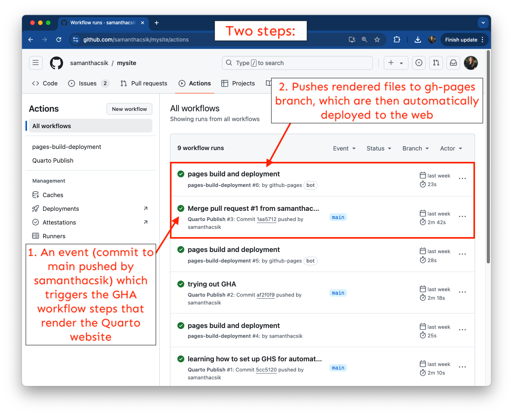Switch to the Code tab
This screenshot has height=415, width=513.
click(45, 83)
